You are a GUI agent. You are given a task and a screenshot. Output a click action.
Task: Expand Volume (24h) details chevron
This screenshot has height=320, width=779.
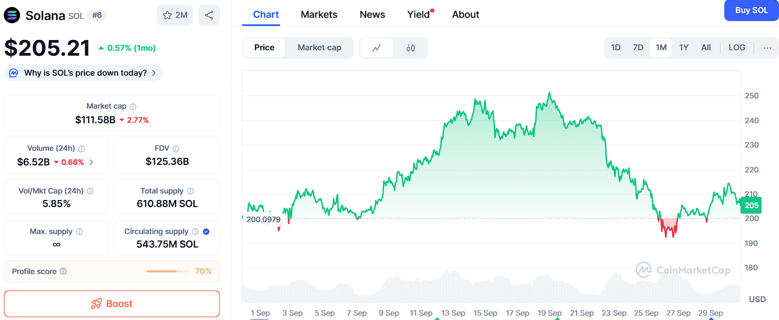(91, 162)
